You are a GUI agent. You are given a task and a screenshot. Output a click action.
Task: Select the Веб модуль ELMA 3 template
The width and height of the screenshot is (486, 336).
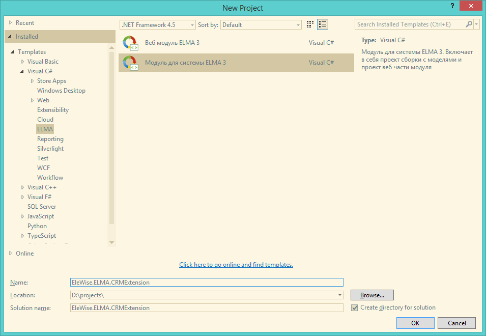(236, 43)
